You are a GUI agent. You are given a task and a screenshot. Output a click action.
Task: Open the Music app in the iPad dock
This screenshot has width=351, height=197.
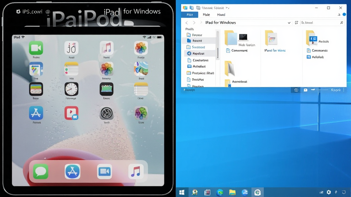(x=136, y=172)
